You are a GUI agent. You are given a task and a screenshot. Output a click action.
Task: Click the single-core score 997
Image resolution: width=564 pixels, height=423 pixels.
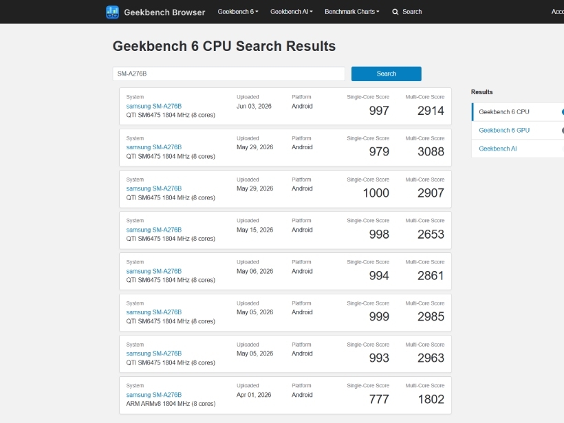click(379, 111)
